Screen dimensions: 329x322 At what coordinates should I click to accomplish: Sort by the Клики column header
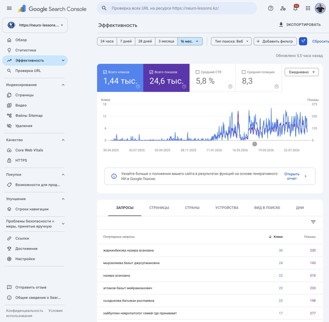tap(276, 237)
